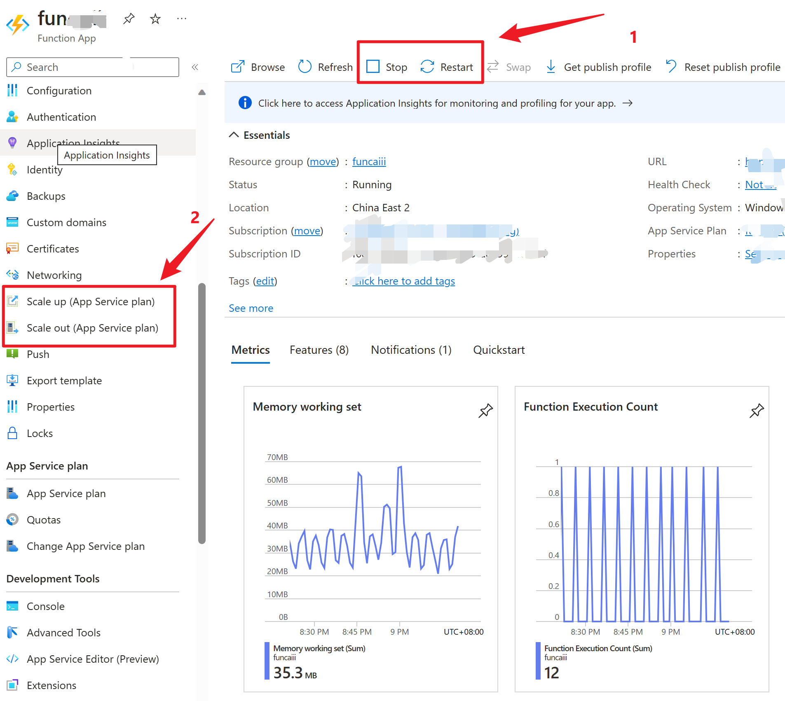Download the publish profile
Image resolution: width=785 pixels, height=701 pixels.
[598, 67]
